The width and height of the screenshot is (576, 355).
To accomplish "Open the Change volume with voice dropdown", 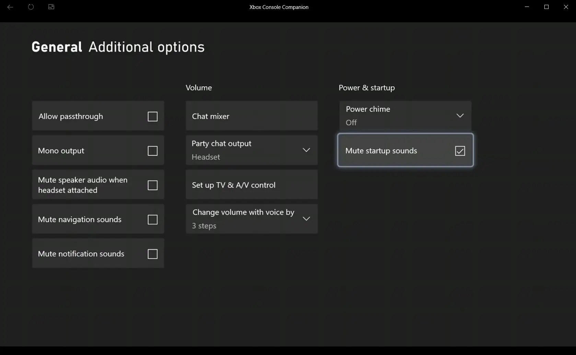I will (306, 219).
